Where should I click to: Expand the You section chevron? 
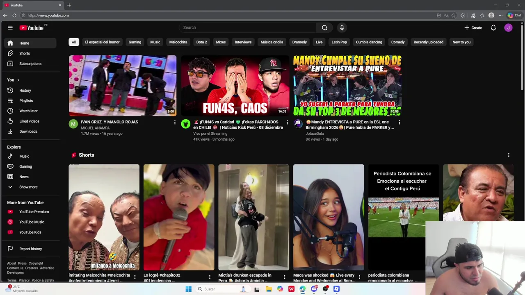tap(18, 80)
